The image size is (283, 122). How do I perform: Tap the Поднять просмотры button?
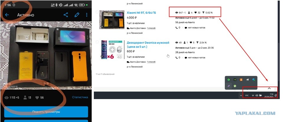coord(46,112)
